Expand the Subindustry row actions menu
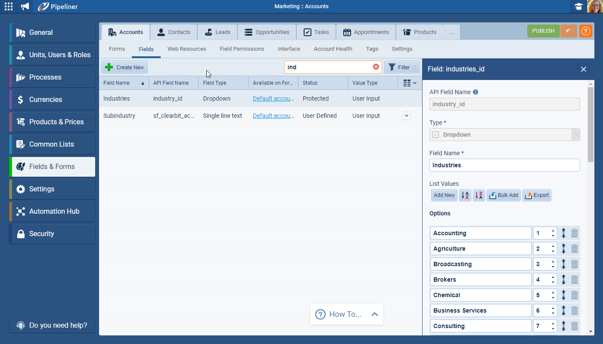Image resolution: width=603 pixels, height=344 pixels. coord(406,116)
